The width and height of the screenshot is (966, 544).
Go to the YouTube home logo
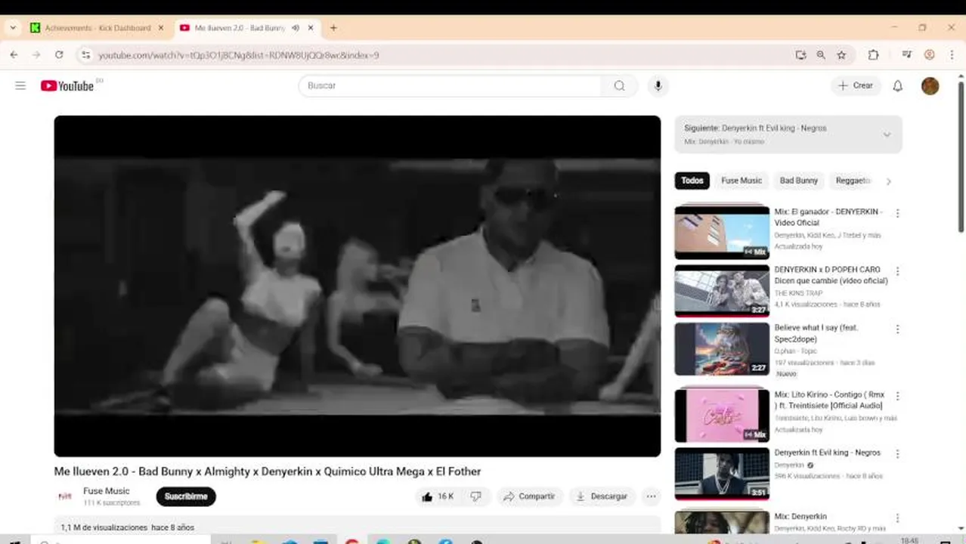[x=67, y=85]
